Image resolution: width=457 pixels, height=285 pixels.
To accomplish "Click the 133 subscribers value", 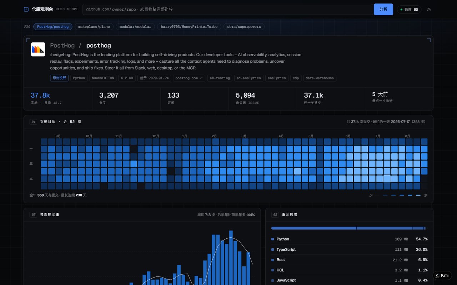I will coord(174,95).
